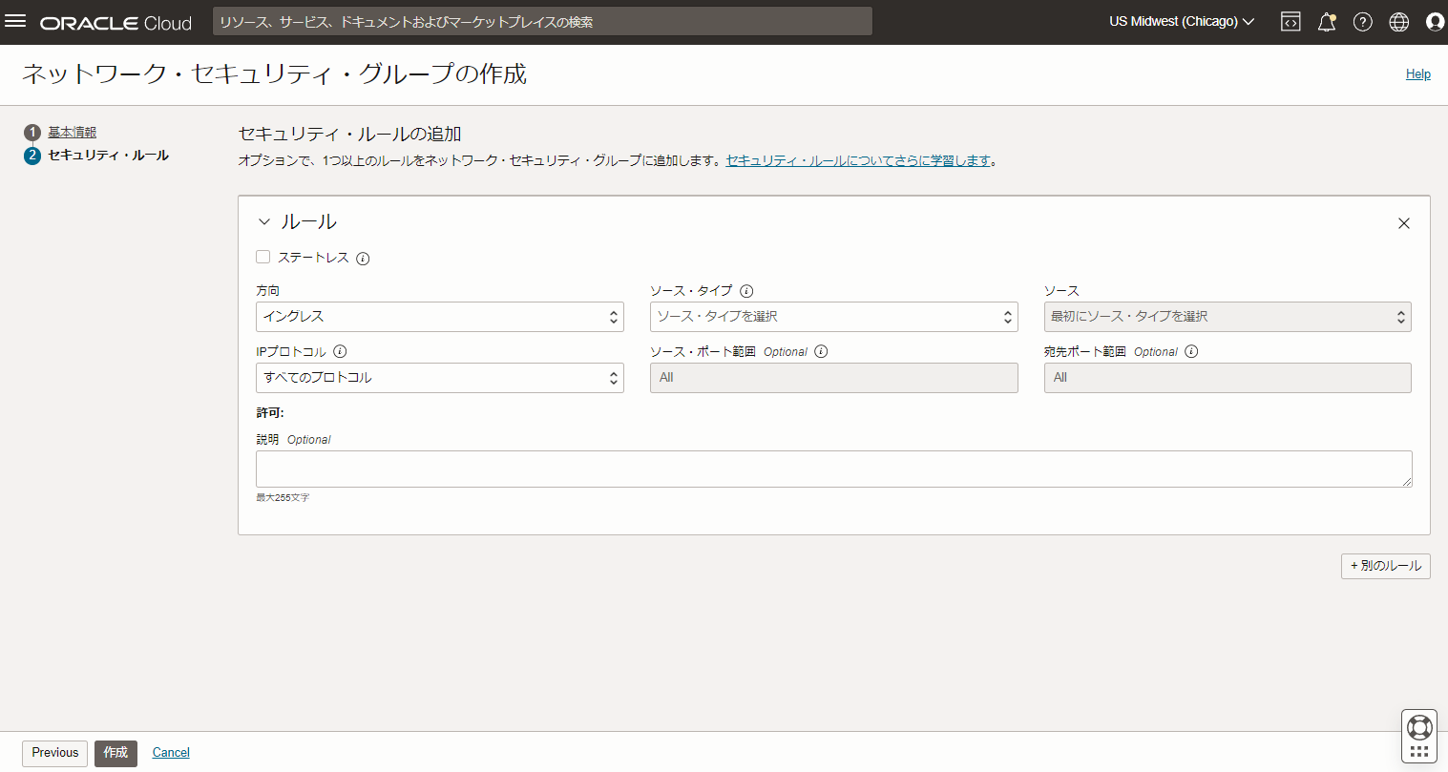Image resolution: width=1448 pixels, height=772 pixels.
Task: Click the Oracle Cloud logo
Action: coord(115,23)
